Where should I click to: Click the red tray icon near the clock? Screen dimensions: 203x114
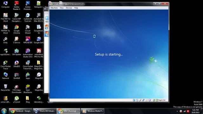[x=188, y=111]
